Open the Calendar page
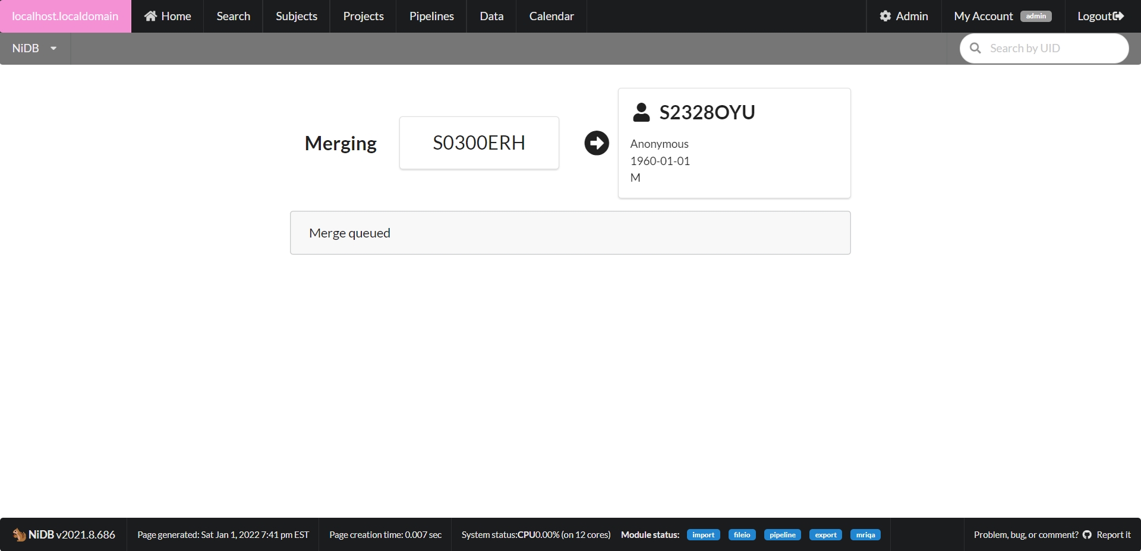The image size is (1141, 551). tap(551, 16)
